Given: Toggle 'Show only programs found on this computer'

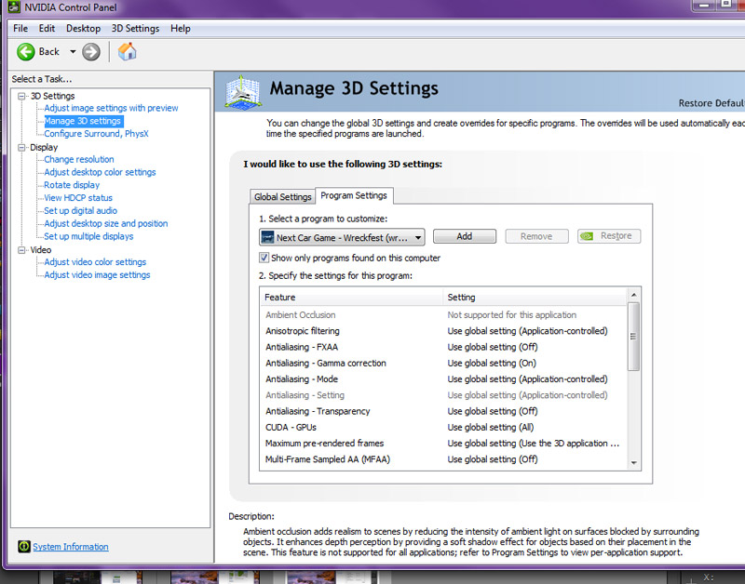Looking at the screenshot, I should pos(264,258).
